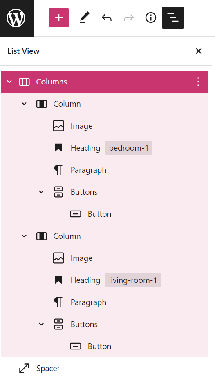Select the Spacer block
The image size is (215, 378).
pyautogui.click(x=105, y=368)
